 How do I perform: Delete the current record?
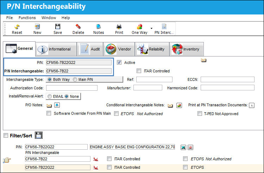[x=78, y=29]
